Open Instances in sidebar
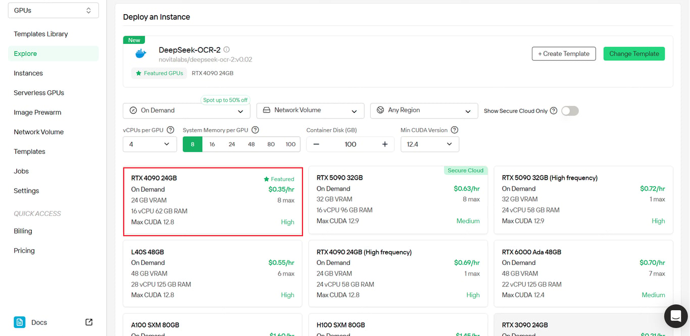The height and width of the screenshot is (336, 690). click(28, 73)
